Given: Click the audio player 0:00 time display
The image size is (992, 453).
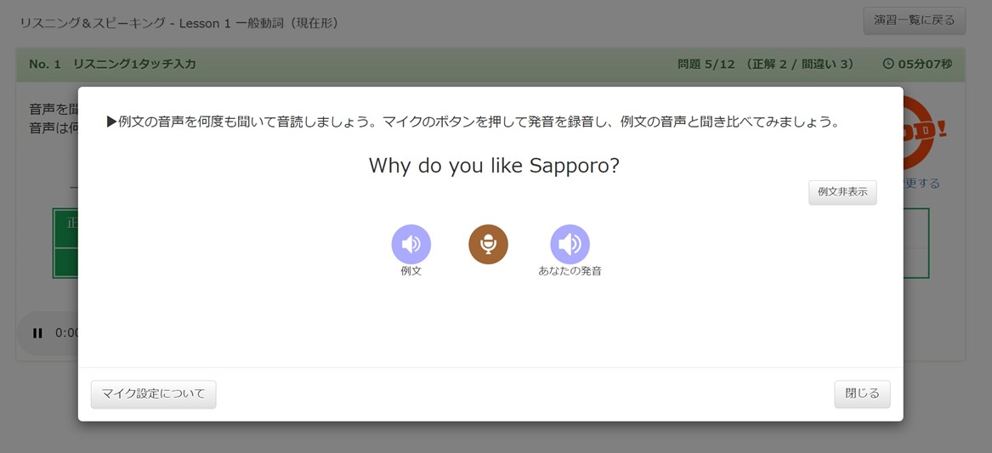Looking at the screenshot, I should coord(67,333).
